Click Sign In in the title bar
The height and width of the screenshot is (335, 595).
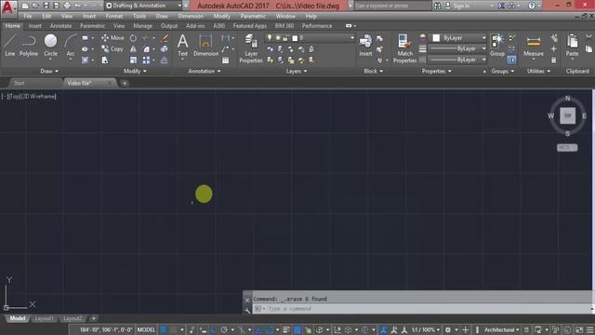point(456,6)
